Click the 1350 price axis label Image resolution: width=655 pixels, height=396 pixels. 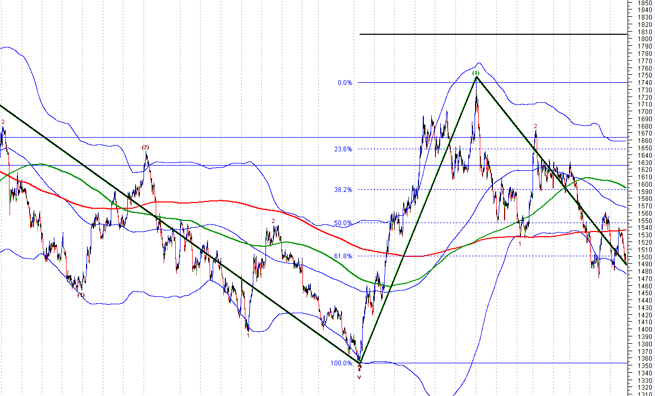click(644, 365)
